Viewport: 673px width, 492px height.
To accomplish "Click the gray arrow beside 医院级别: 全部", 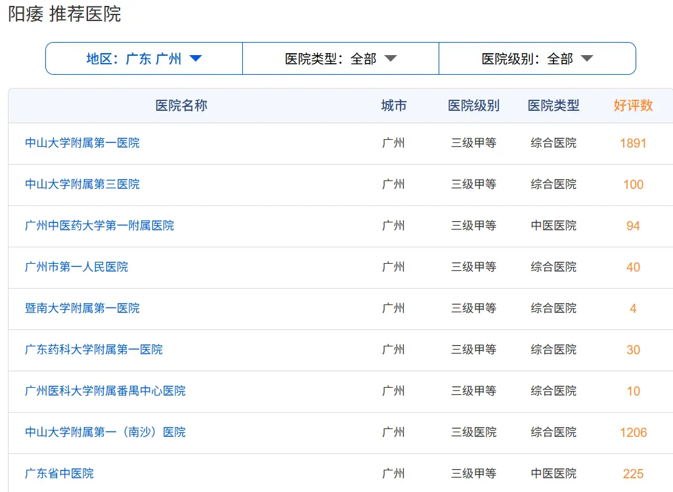I will pos(587,58).
